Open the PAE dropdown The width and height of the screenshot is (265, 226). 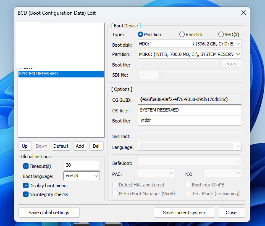tap(157, 173)
